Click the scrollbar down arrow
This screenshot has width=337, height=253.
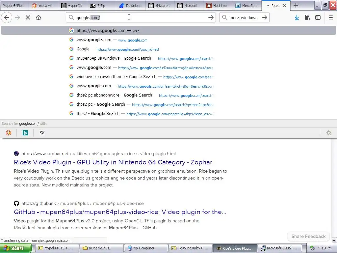[x=334, y=240]
